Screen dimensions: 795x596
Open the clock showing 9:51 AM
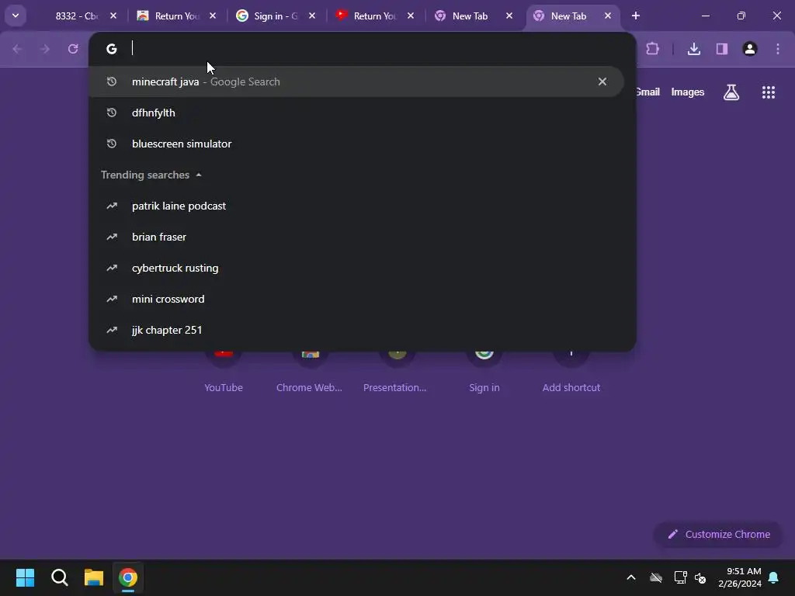click(740, 577)
